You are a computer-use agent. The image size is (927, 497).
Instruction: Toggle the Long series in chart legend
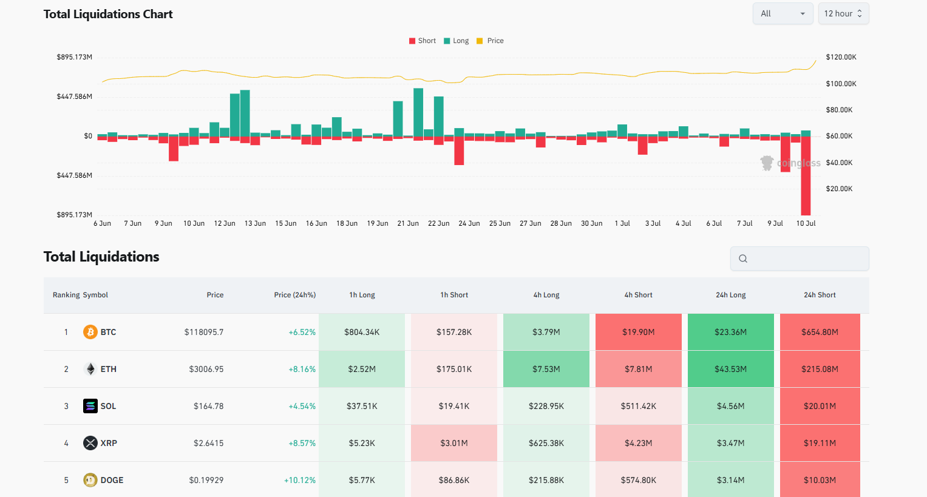[x=457, y=41]
